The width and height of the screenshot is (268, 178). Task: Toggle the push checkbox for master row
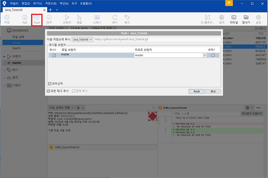(54, 55)
